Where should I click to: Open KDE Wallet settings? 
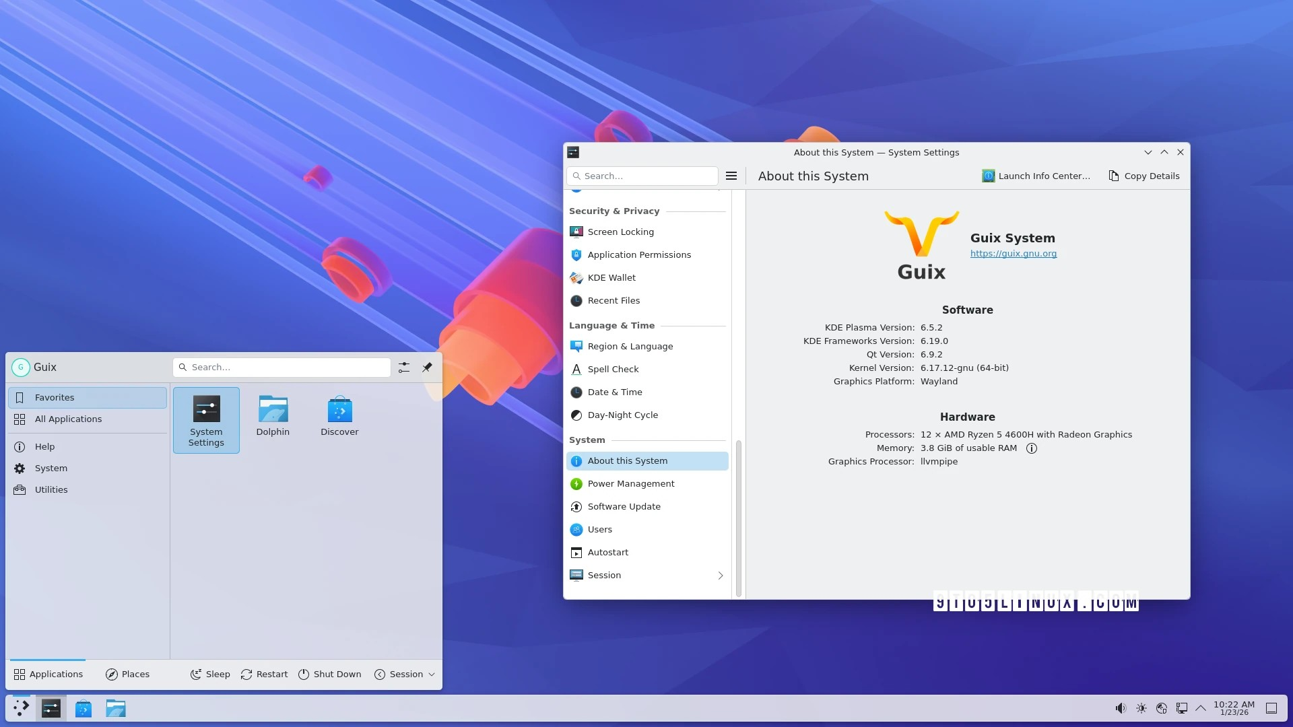coord(611,277)
